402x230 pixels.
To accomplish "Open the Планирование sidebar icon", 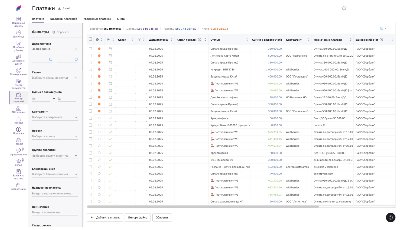I will 18,71.
